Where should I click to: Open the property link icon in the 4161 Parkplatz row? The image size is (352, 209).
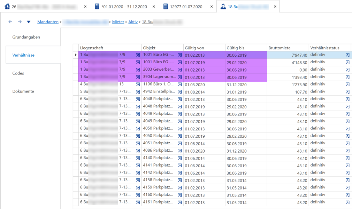[x=138, y=202]
